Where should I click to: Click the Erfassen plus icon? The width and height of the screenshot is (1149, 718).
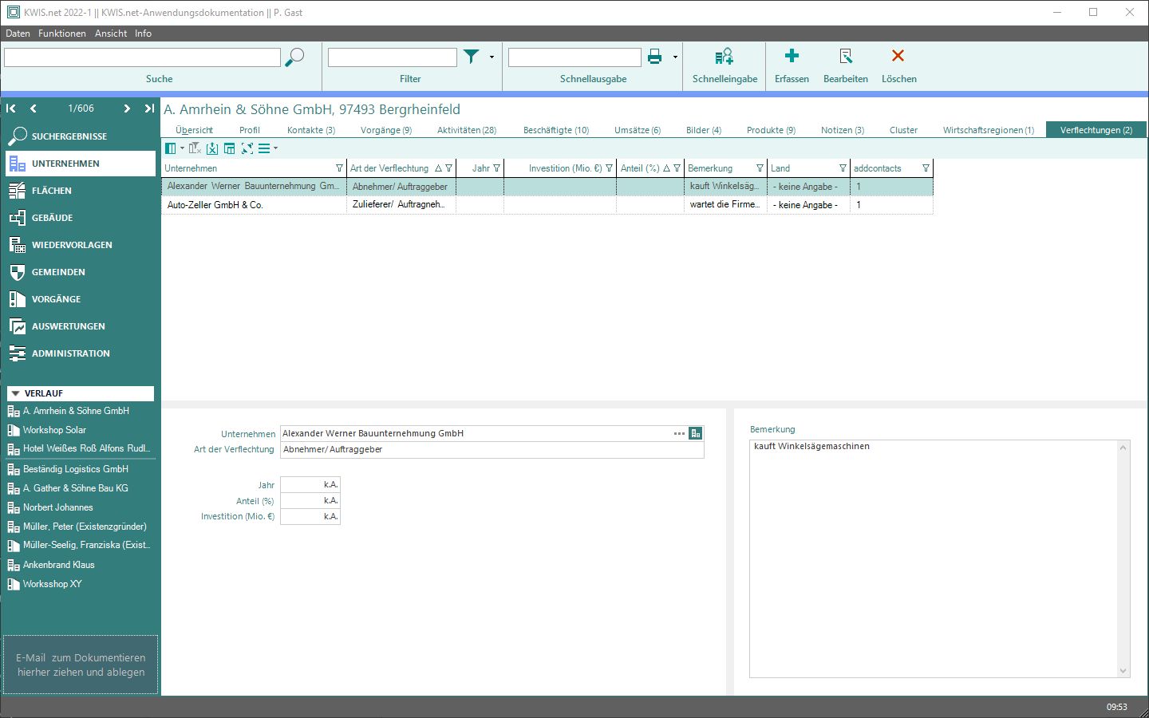pos(792,56)
